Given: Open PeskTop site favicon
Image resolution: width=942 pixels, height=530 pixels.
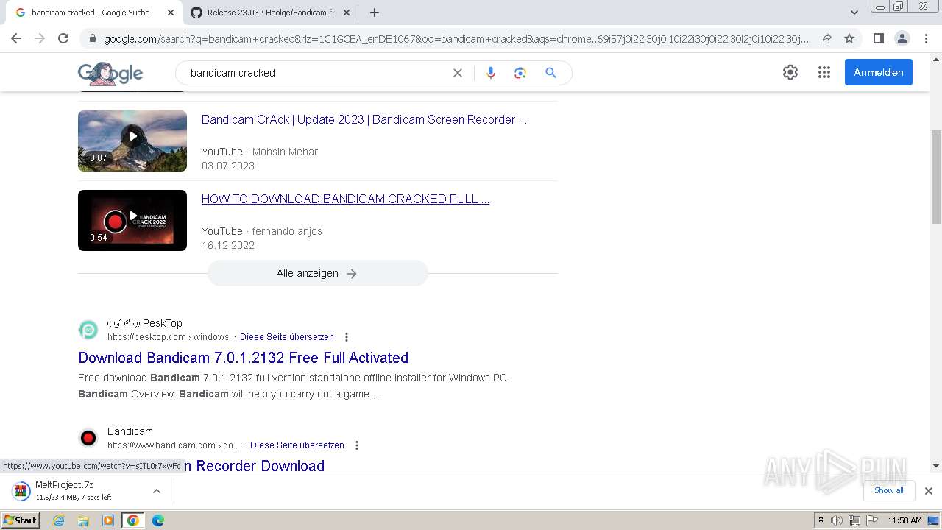Looking at the screenshot, I should (x=88, y=330).
